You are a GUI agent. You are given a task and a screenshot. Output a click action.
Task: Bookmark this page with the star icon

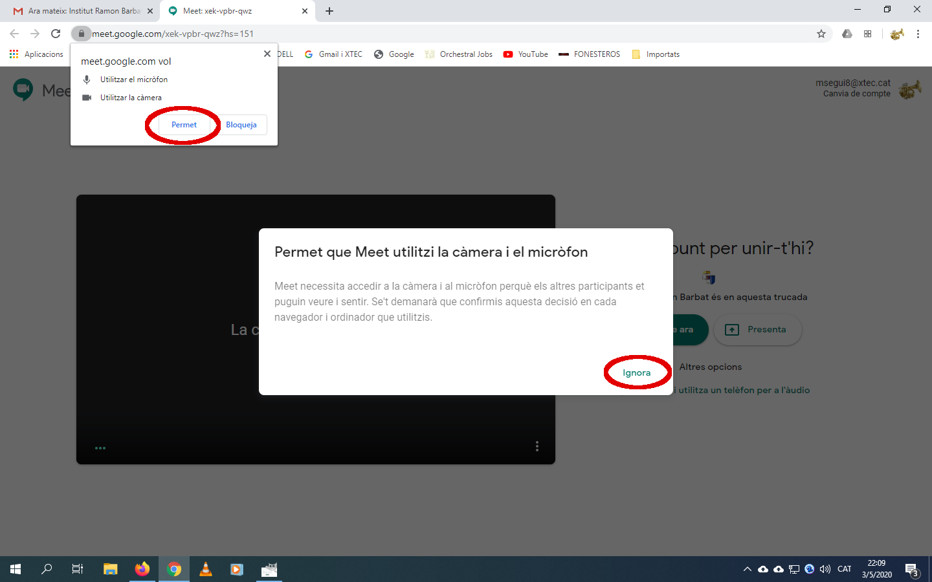pyautogui.click(x=821, y=34)
